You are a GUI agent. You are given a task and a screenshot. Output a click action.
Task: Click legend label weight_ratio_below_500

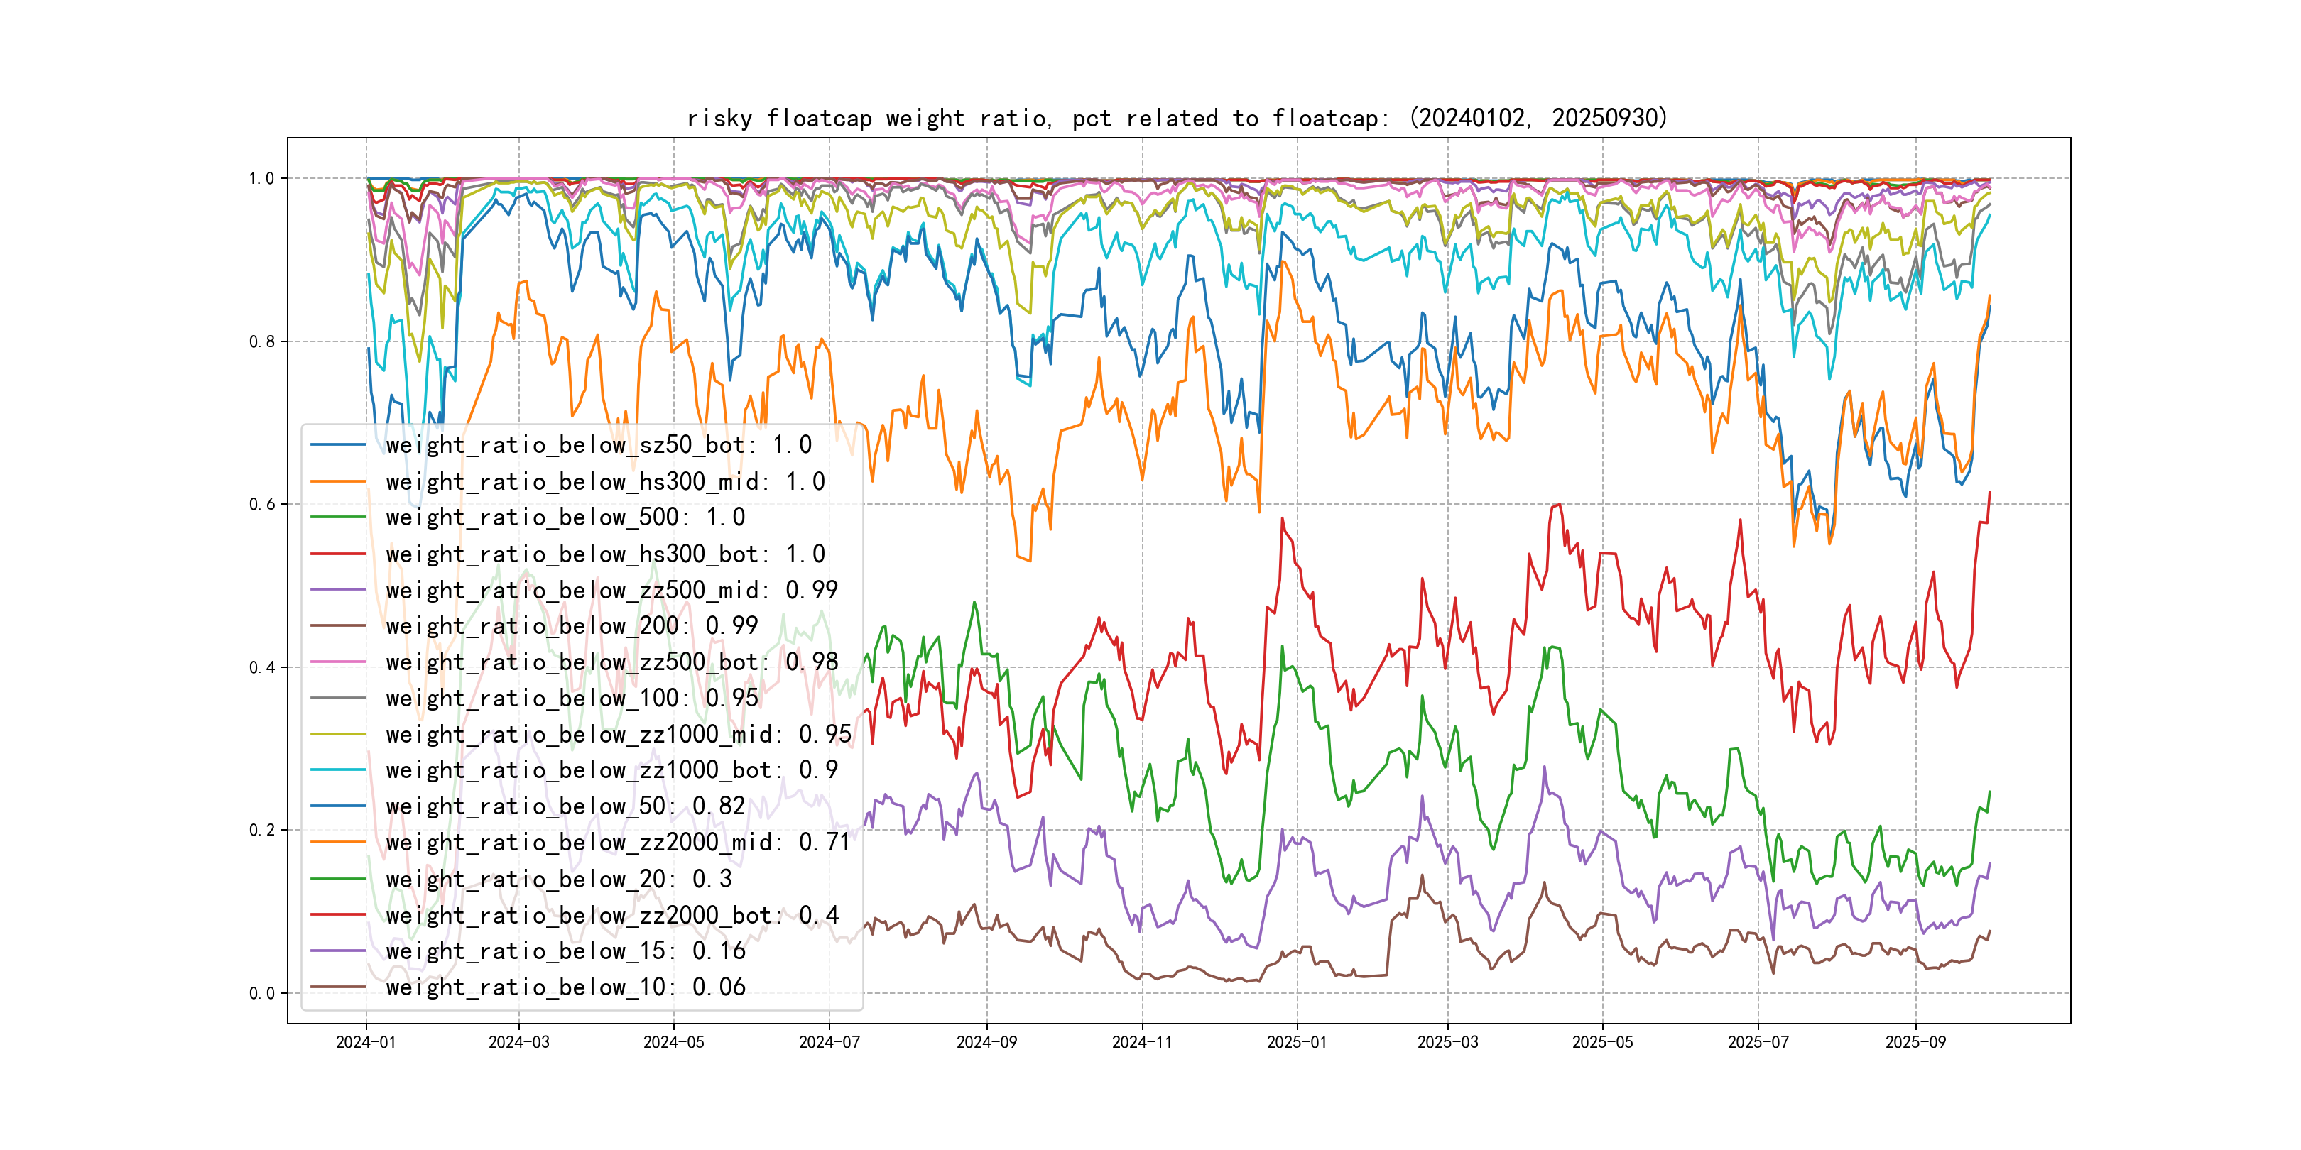565,517
